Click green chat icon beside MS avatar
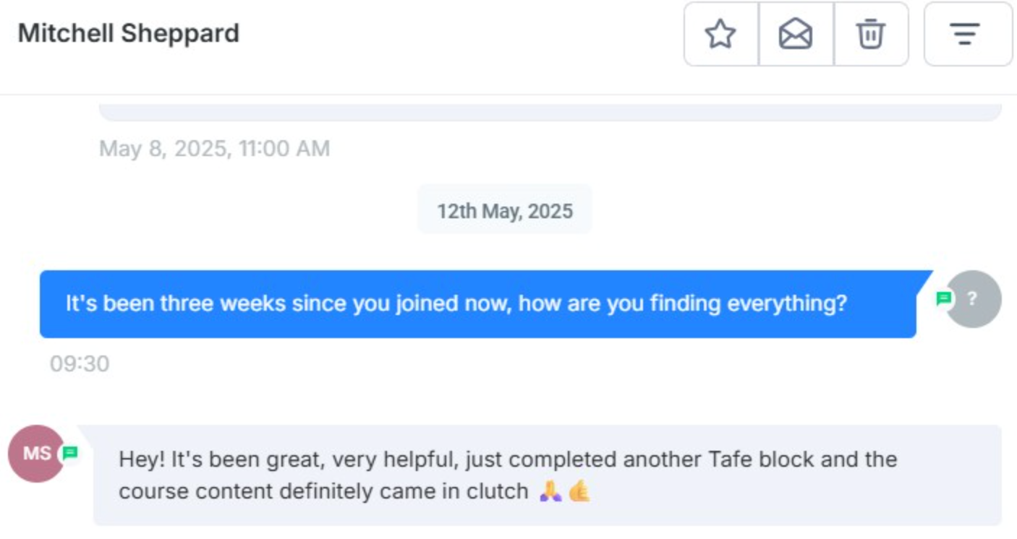Screen dimensions: 1017x539 [x=70, y=453]
